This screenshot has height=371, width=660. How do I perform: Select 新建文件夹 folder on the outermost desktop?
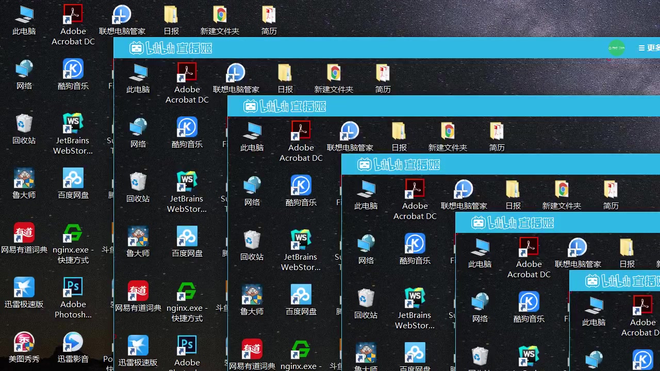tap(220, 21)
